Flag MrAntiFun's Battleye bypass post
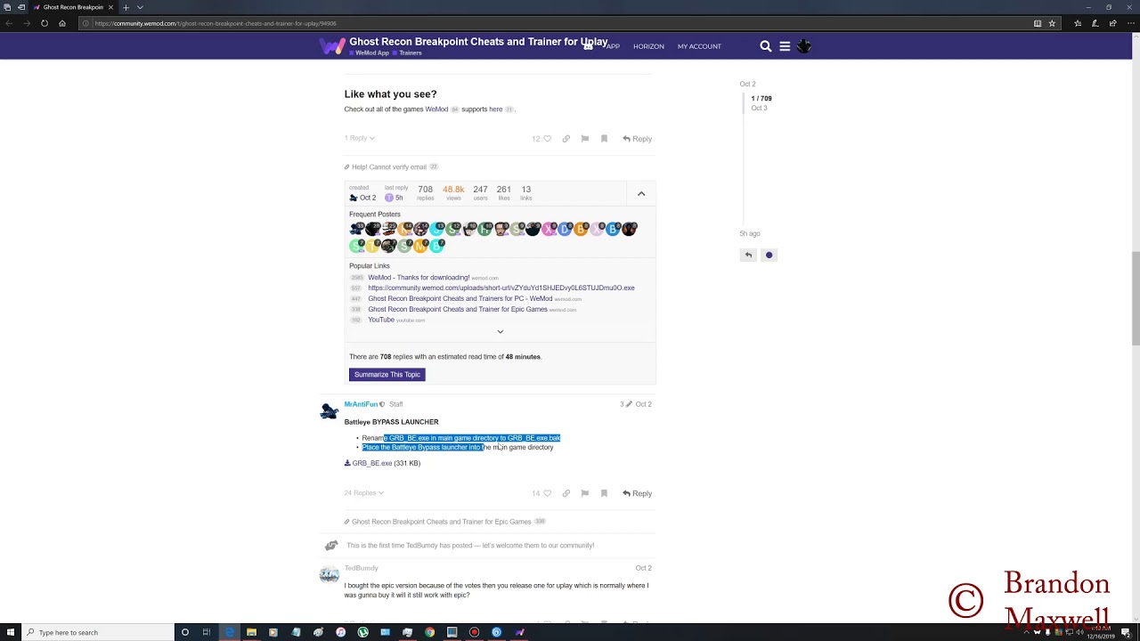Screen dimensions: 1140x641 pyautogui.click(x=584, y=493)
